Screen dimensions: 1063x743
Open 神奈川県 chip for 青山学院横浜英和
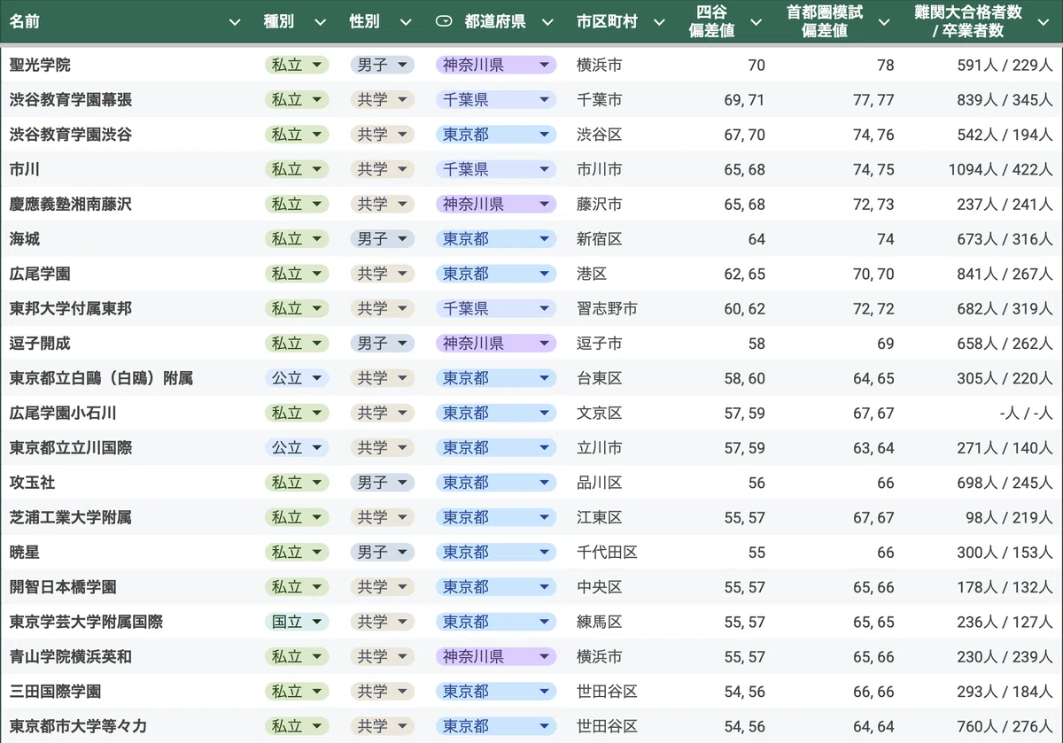tap(496, 656)
